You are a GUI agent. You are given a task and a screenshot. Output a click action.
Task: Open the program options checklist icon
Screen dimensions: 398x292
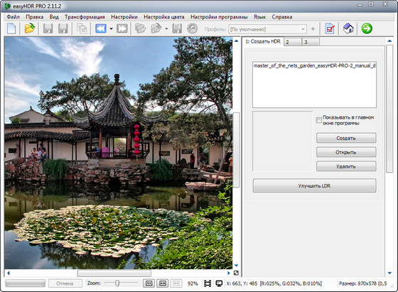(330, 28)
